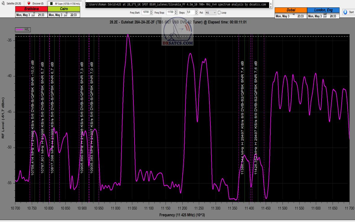Click the Cairo clock panel
The image size is (355, 222).
(x=64, y=12)
